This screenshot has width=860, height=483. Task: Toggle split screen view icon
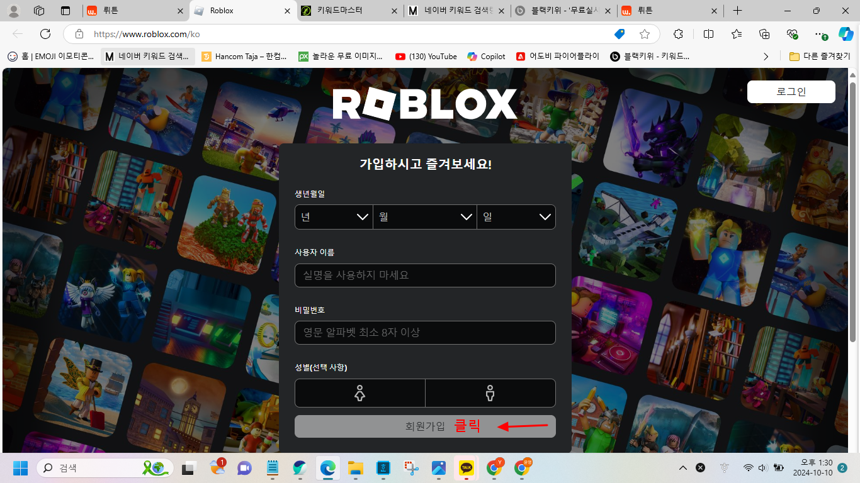[x=708, y=34]
